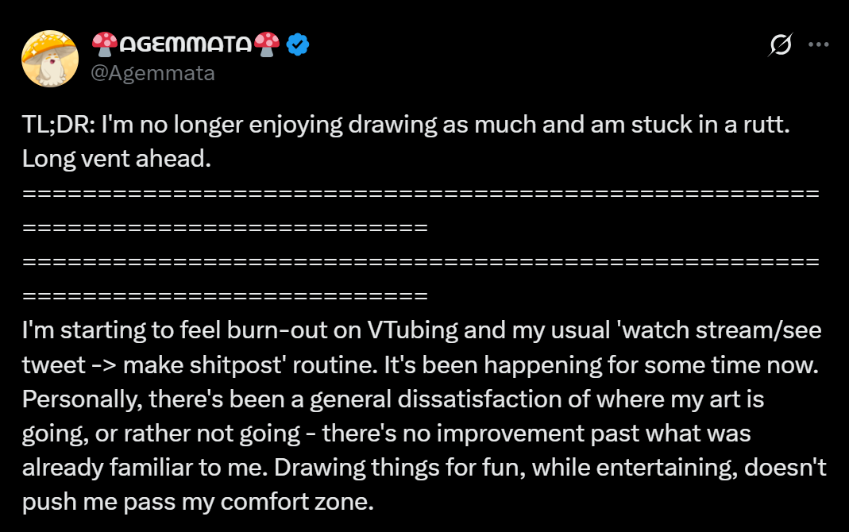This screenshot has height=532, width=849.
Task: Visit the @Agemmata handle link
Action: pyautogui.click(x=152, y=73)
